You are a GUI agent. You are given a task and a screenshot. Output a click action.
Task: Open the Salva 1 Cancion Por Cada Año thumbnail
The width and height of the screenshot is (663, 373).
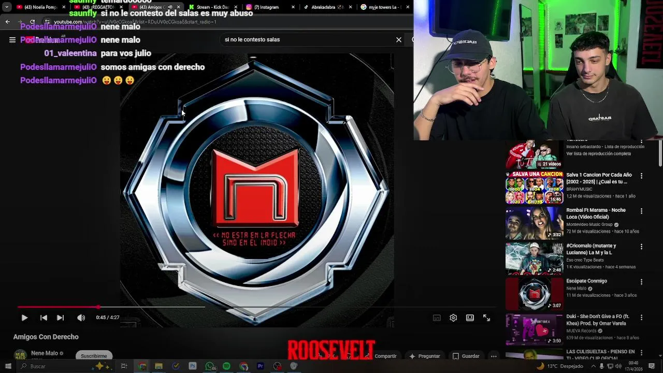(x=534, y=188)
